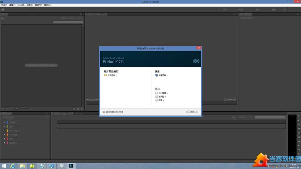
Task: Open the 编辑(E) menu
Action: point(12,5)
